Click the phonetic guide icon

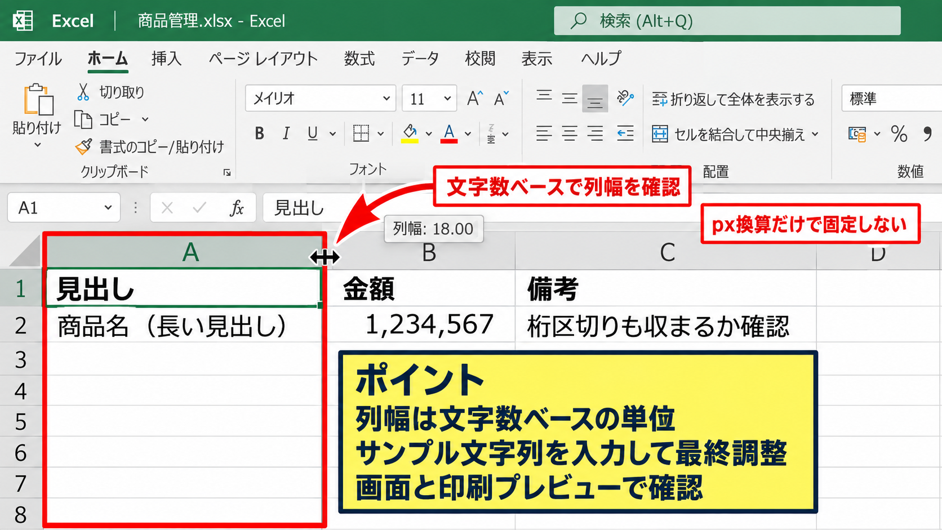(491, 133)
